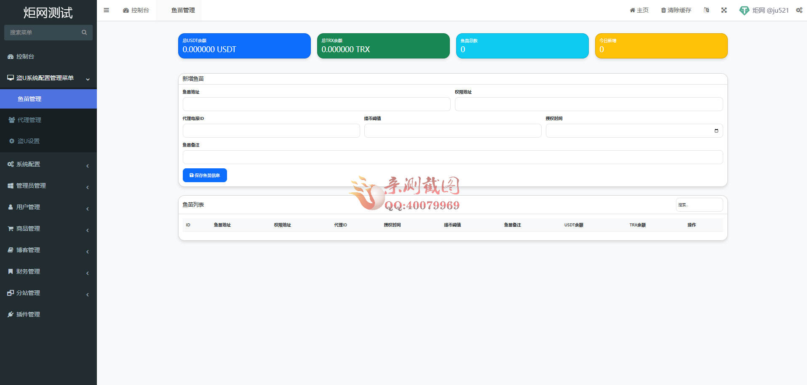Screen dimensions: 807x385
Task: Click the 保存鱼苗信息 button
Action: pos(205,175)
